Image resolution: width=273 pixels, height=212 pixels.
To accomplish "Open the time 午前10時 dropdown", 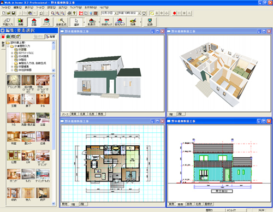I will click(x=139, y=13).
